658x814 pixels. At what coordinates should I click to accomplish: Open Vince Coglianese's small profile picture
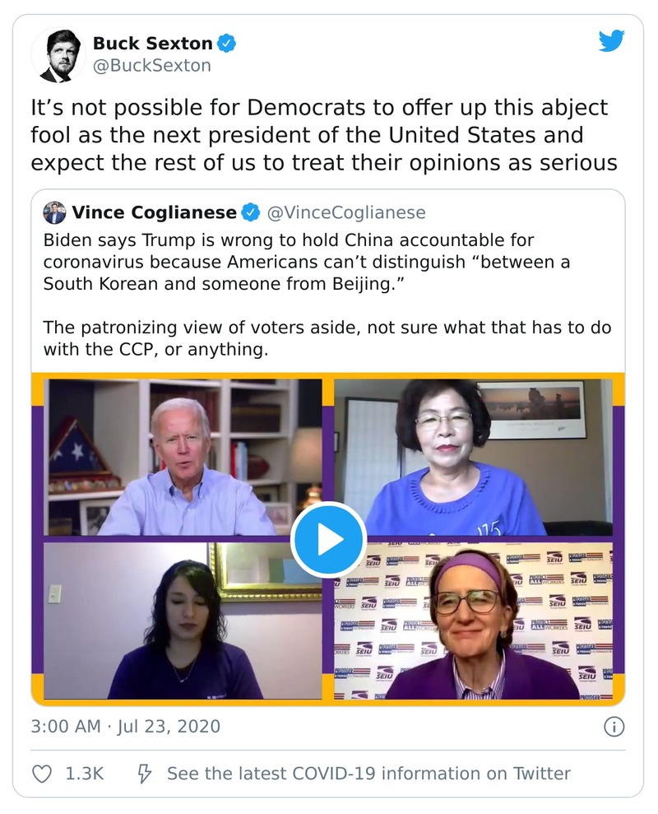click(x=54, y=212)
